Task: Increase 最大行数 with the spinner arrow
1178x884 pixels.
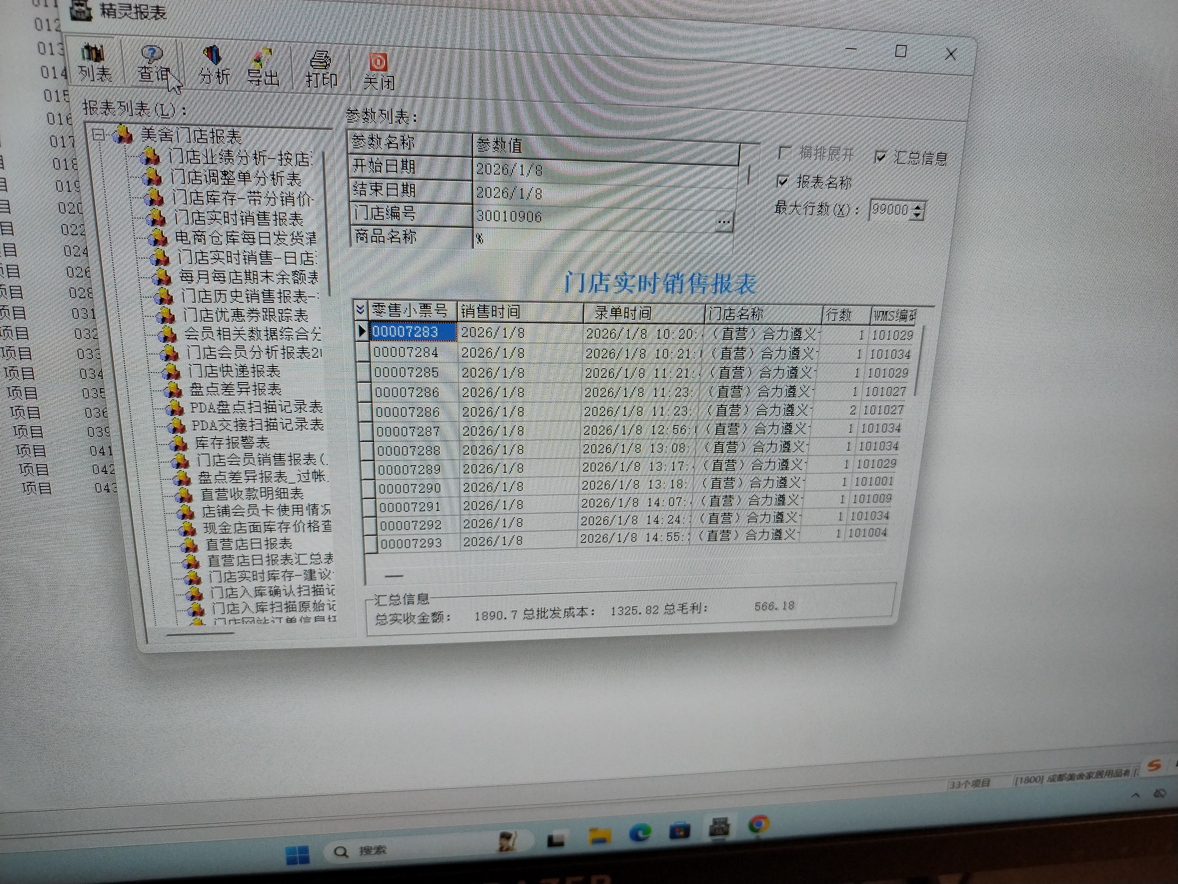Action: (918, 206)
